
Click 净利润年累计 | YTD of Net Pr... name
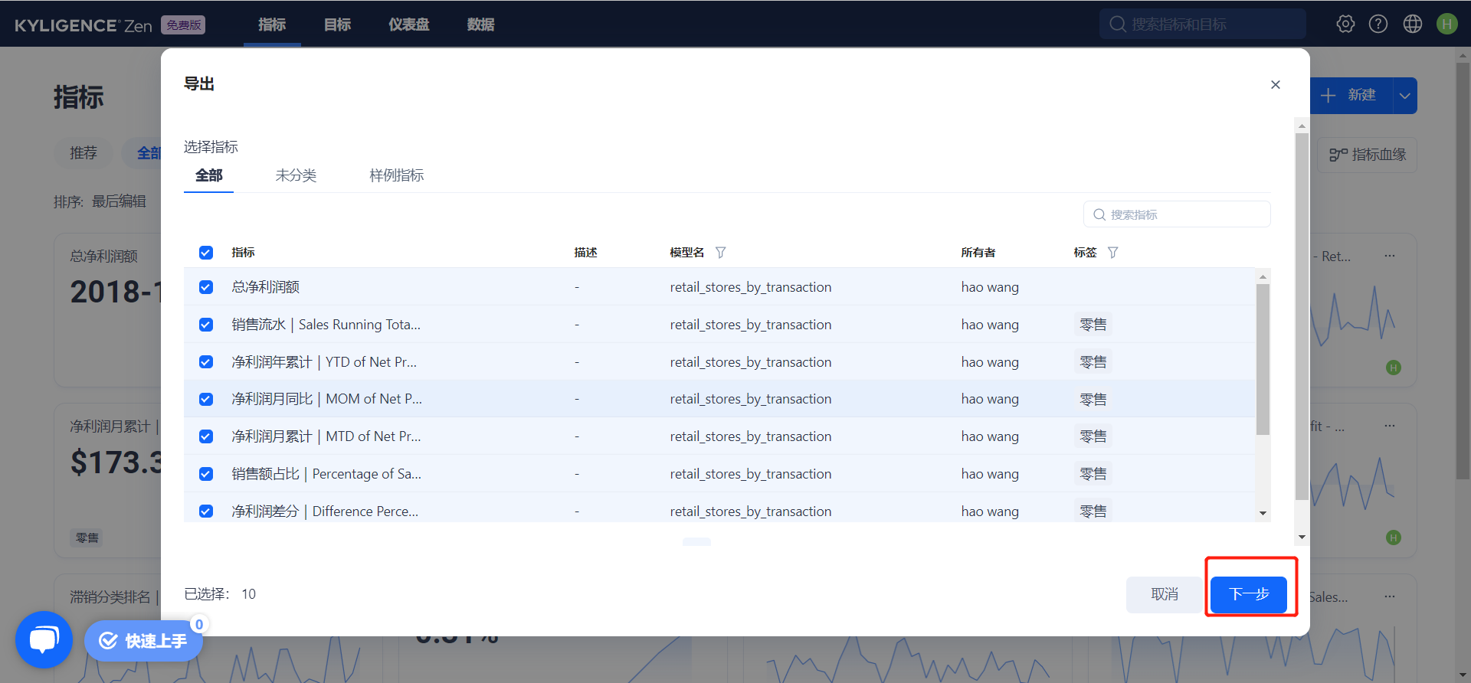tap(324, 362)
